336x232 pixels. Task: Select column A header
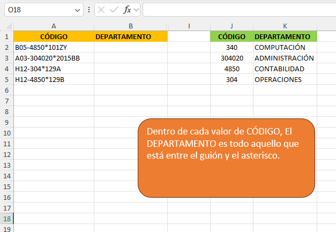[x=54, y=26]
